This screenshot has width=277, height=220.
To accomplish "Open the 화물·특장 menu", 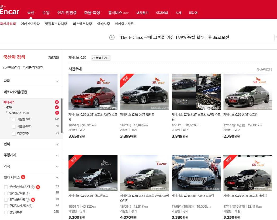I will pos(92,12).
